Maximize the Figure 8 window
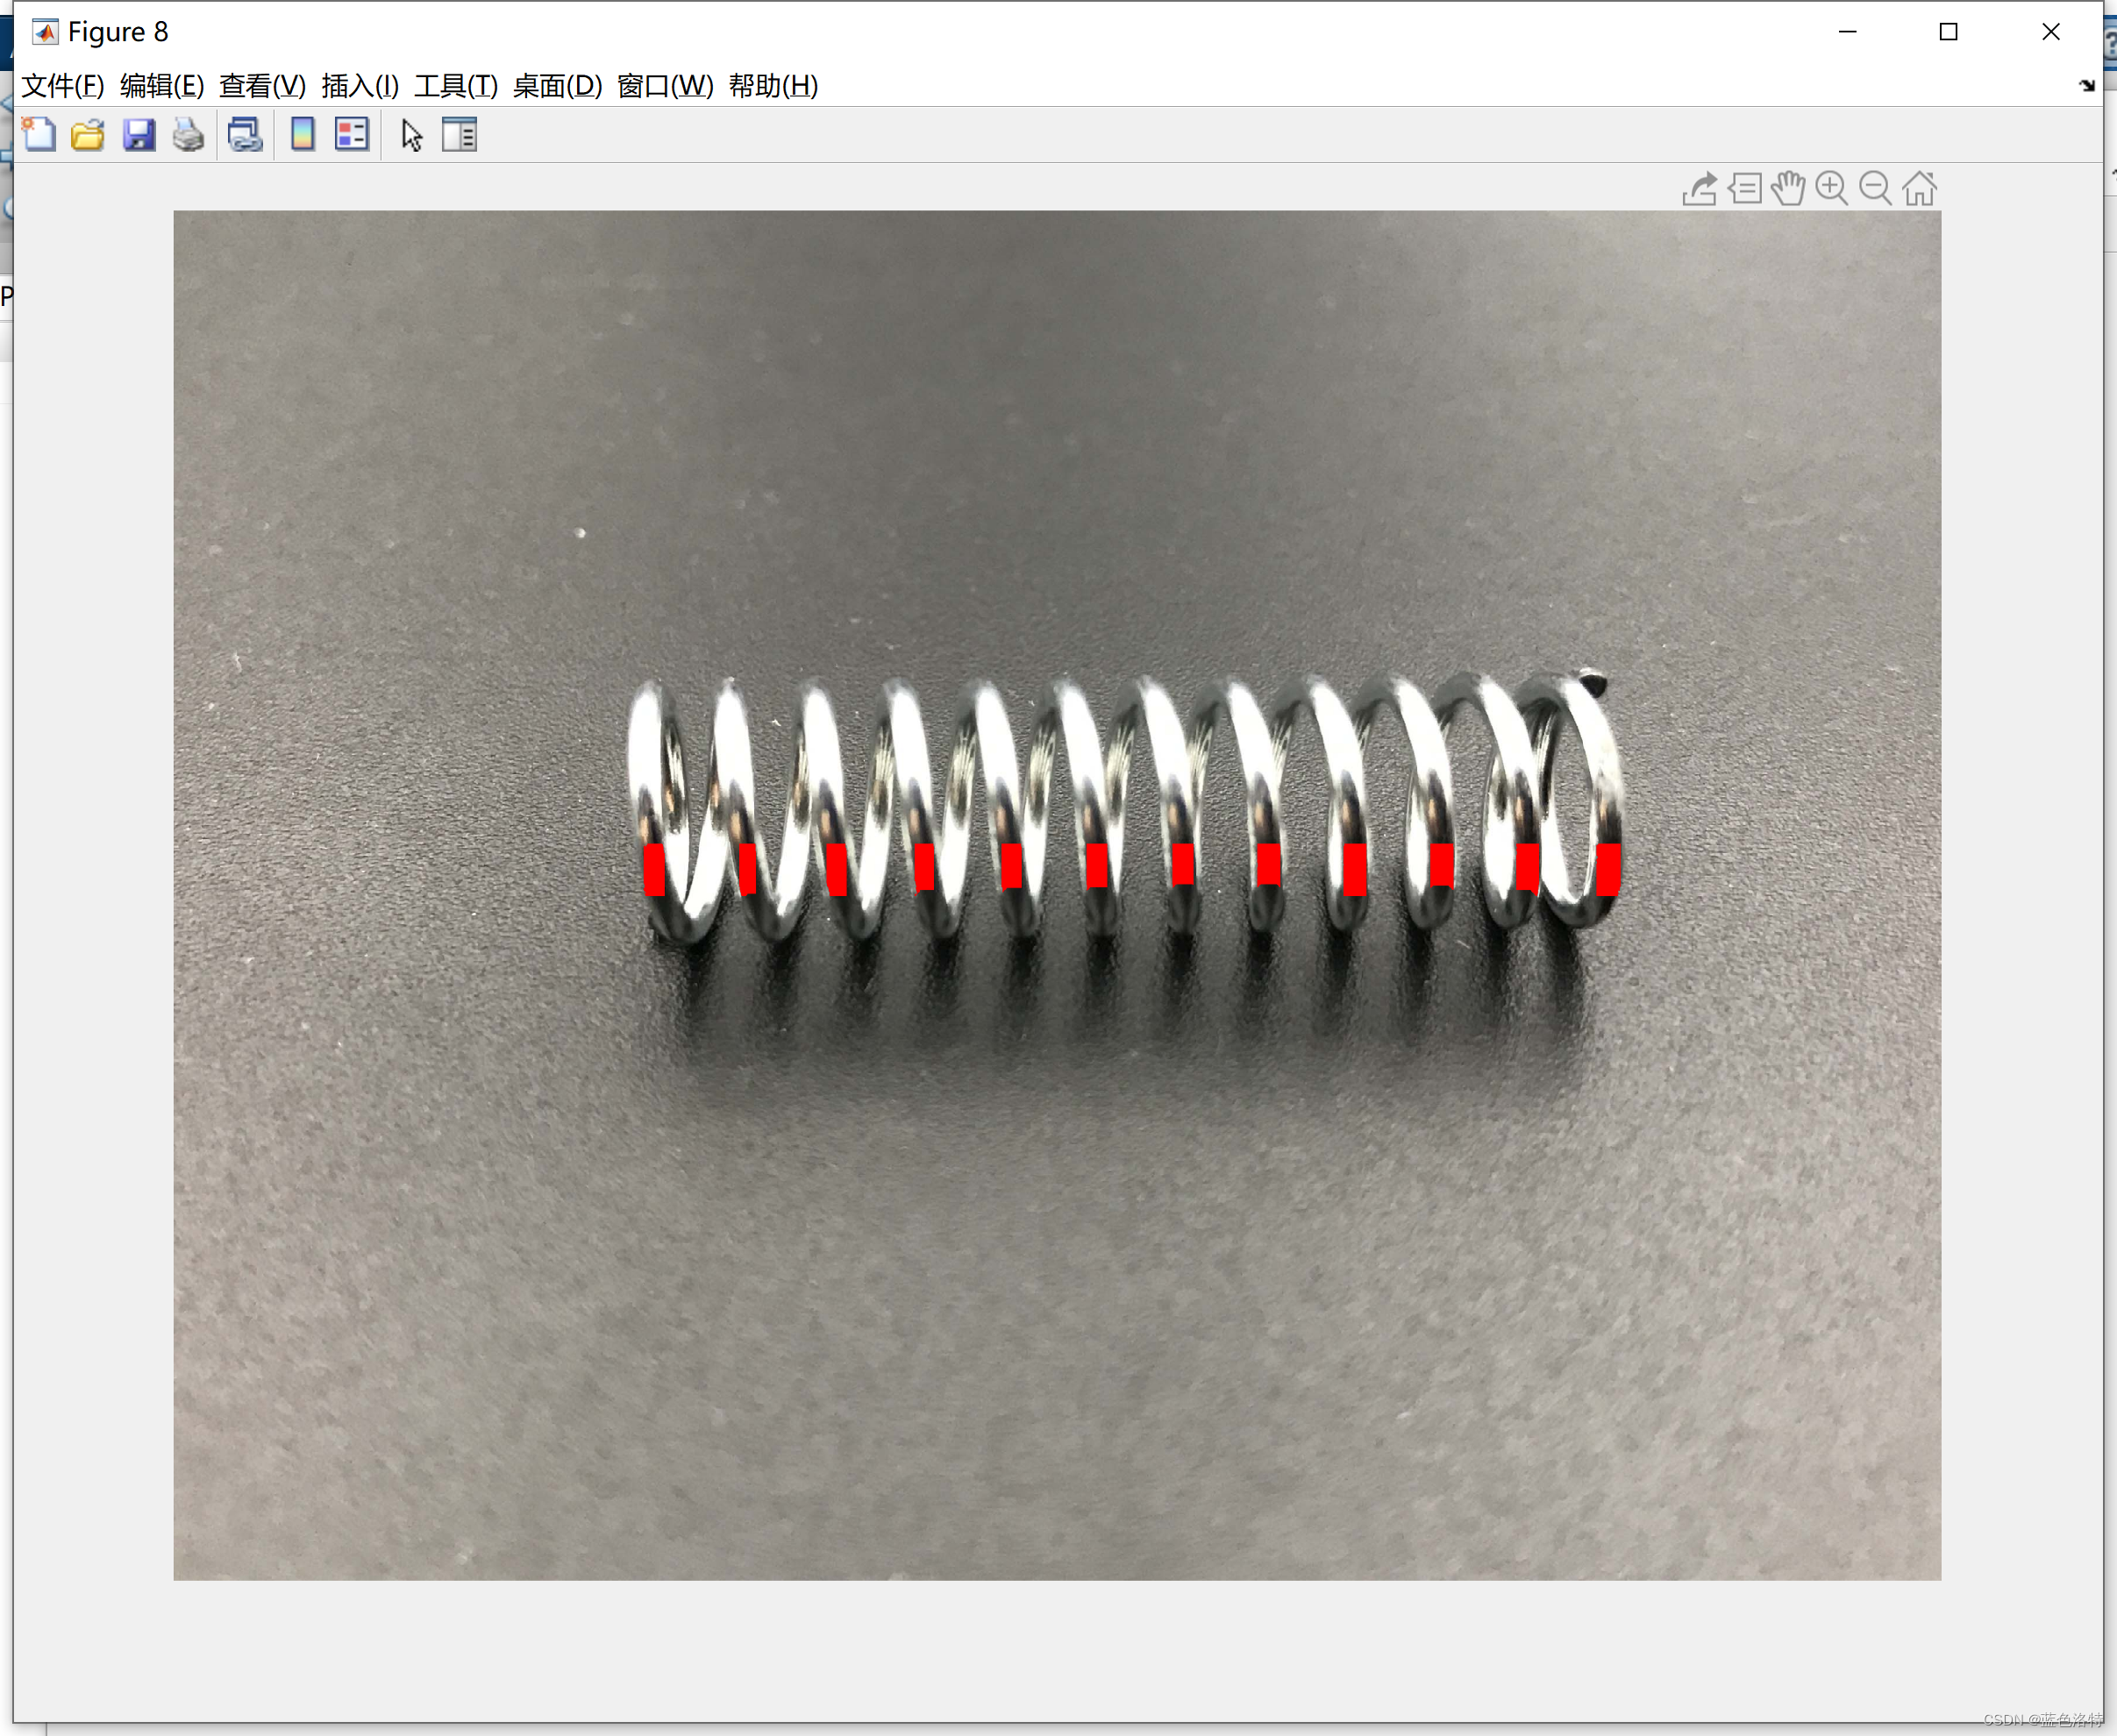This screenshot has height=1736, width=2117. (1949, 32)
